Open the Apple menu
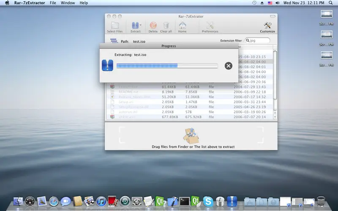This screenshot has width=338, height=211. [x=7, y=3]
